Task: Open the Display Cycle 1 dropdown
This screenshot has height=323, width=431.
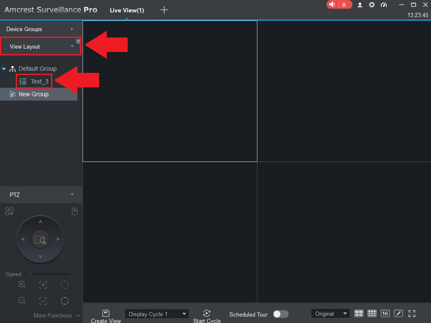Action: point(157,314)
